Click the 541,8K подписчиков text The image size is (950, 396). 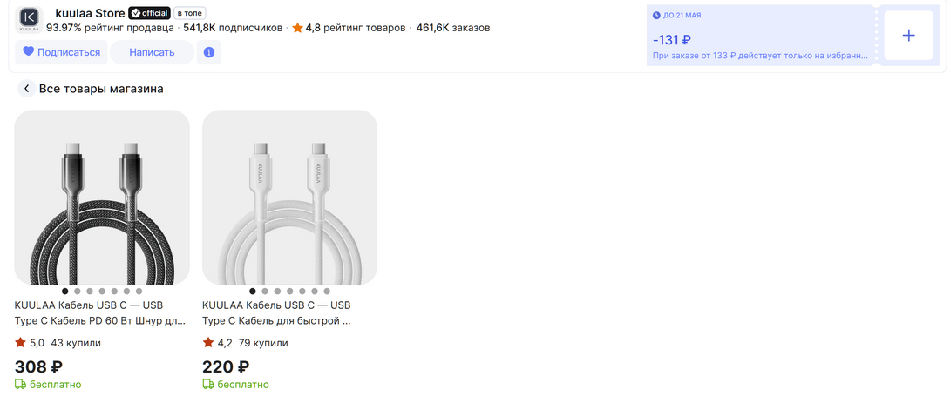pyautogui.click(x=233, y=28)
